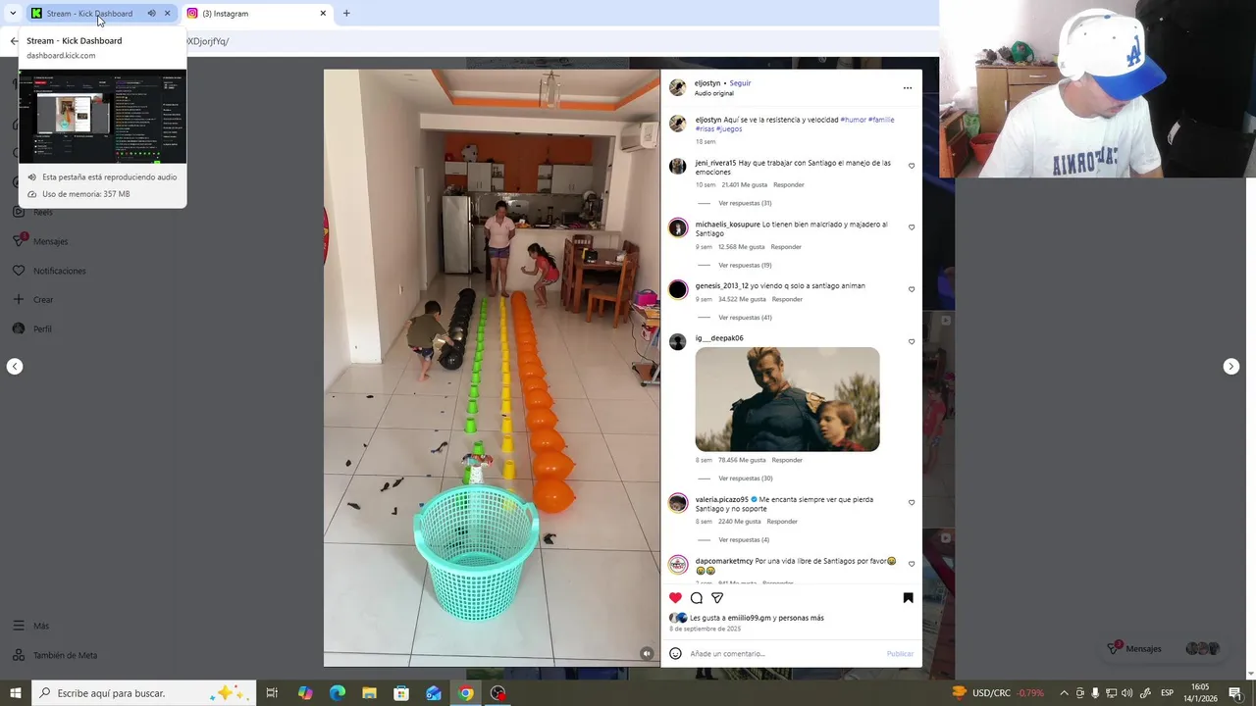Image resolution: width=1256 pixels, height=706 pixels.
Task: Toggle the red heart like button on post
Action: 675,598
